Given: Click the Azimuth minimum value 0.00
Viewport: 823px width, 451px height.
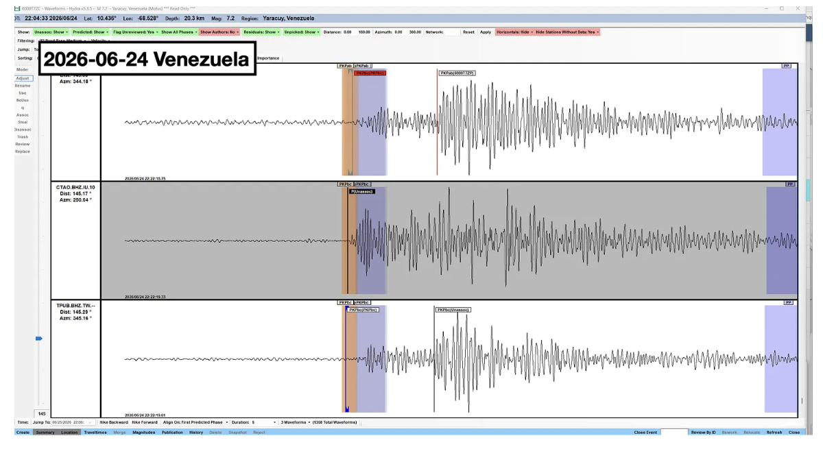Looking at the screenshot, I should click(398, 32).
